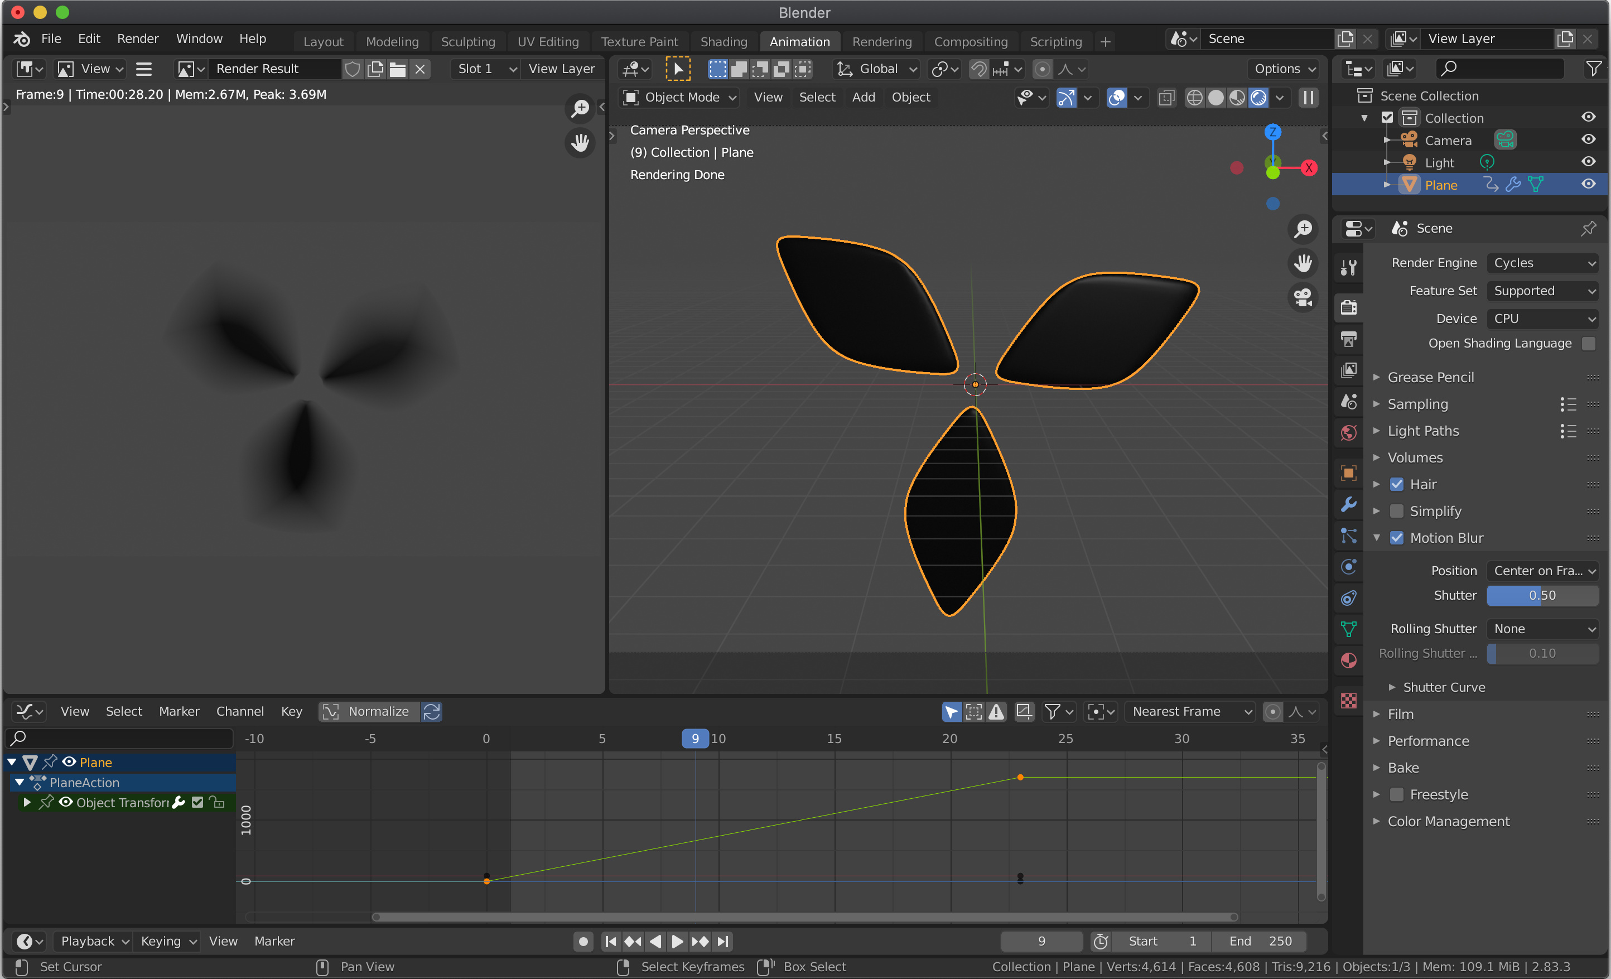1611x979 pixels.
Task: Adjust the Shutter slider value
Action: point(1542,595)
